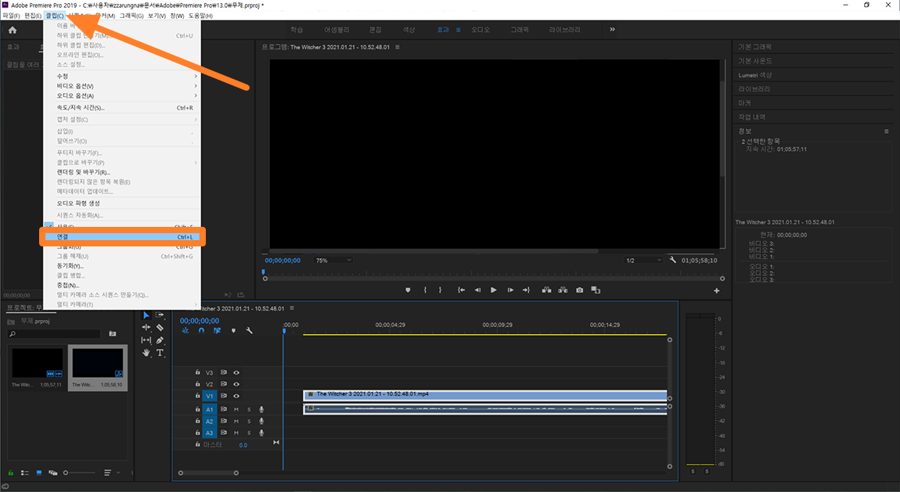Select the Ripple Edit tool
The height and width of the screenshot is (492, 900).
click(x=146, y=328)
